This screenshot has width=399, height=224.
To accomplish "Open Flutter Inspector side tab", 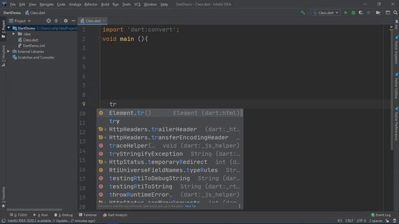I will [397, 50].
